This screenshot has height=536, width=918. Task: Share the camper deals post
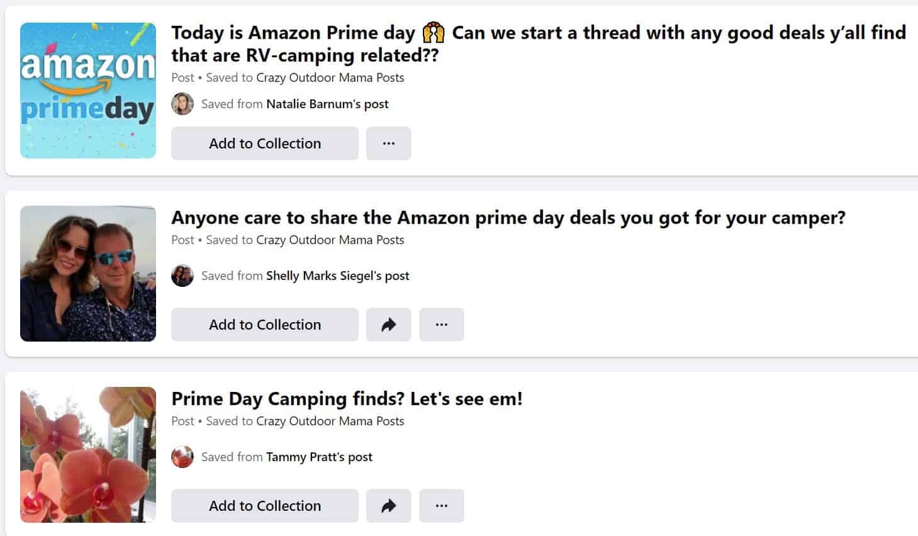tap(389, 325)
